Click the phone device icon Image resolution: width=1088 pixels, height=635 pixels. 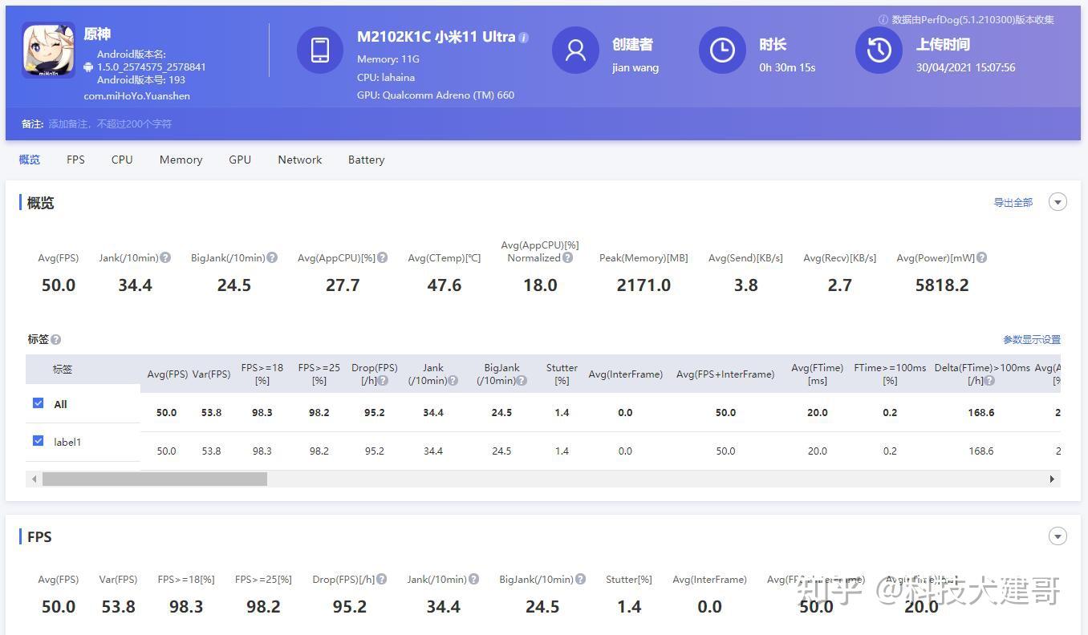coord(320,50)
